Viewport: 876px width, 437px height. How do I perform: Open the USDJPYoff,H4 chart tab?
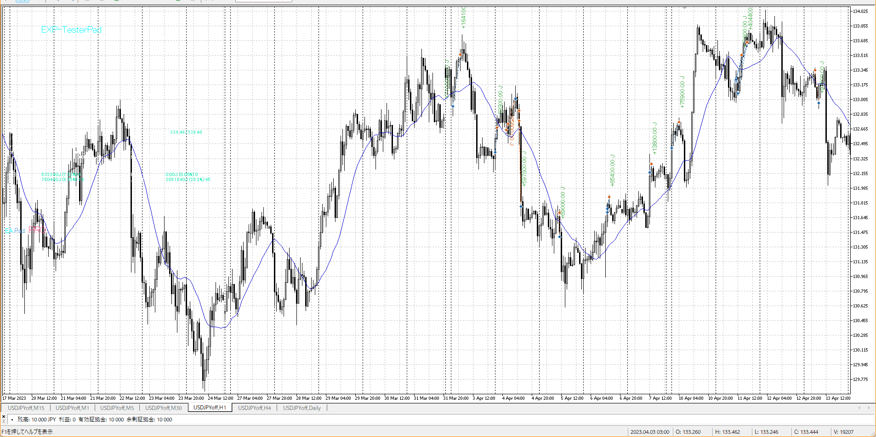254,408
